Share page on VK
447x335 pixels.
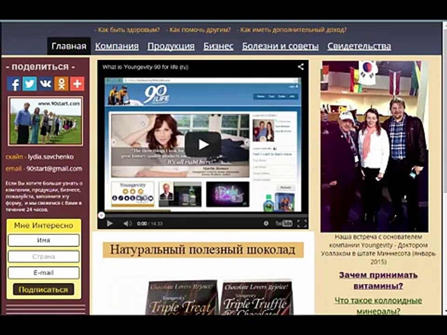tap(46, 84)
